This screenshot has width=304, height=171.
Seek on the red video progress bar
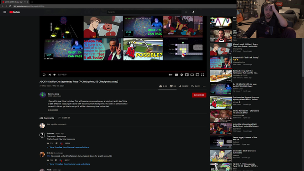click(x=123, y=72)
